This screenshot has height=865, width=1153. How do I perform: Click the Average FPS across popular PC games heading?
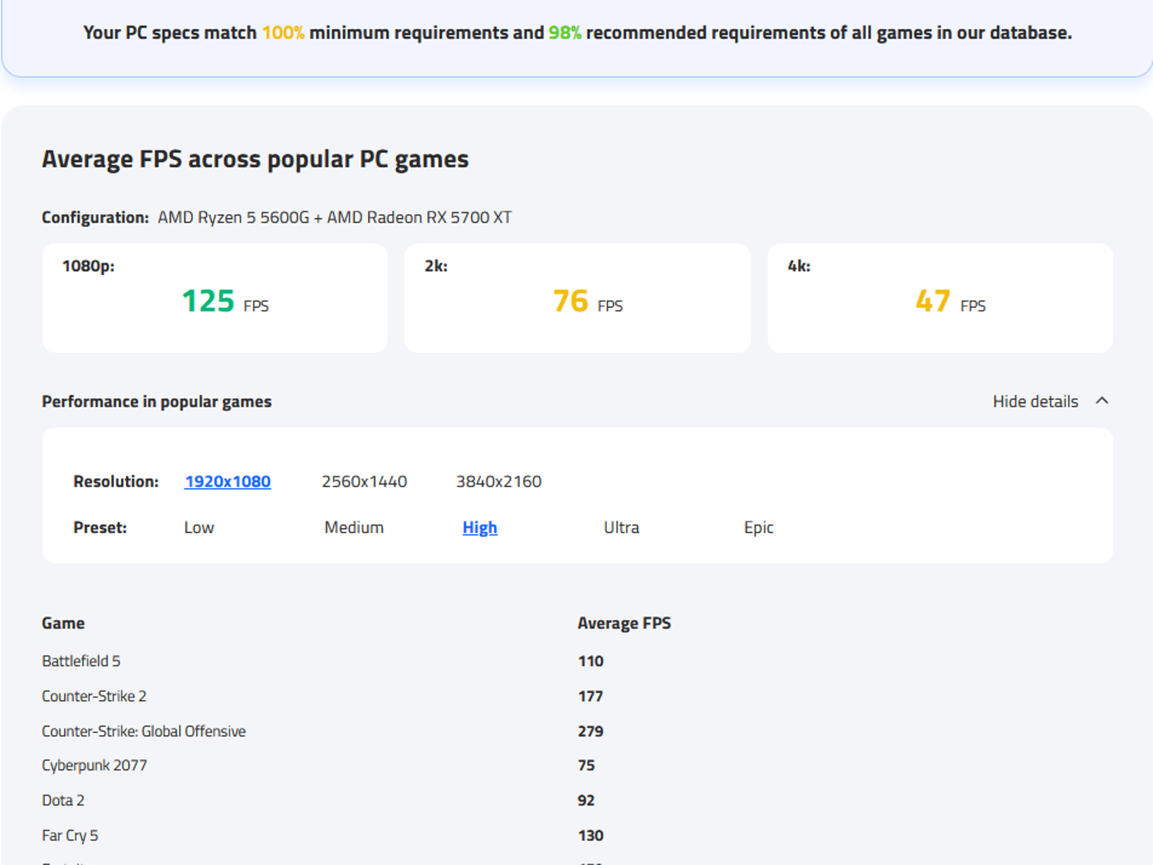[255, 159]
